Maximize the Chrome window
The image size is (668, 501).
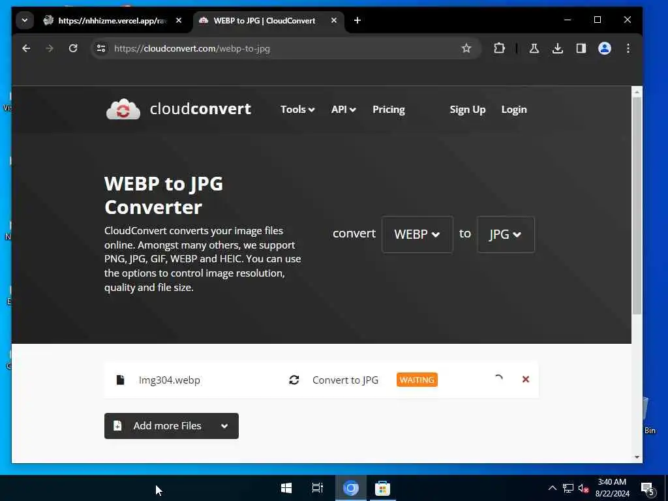(598, 20)
